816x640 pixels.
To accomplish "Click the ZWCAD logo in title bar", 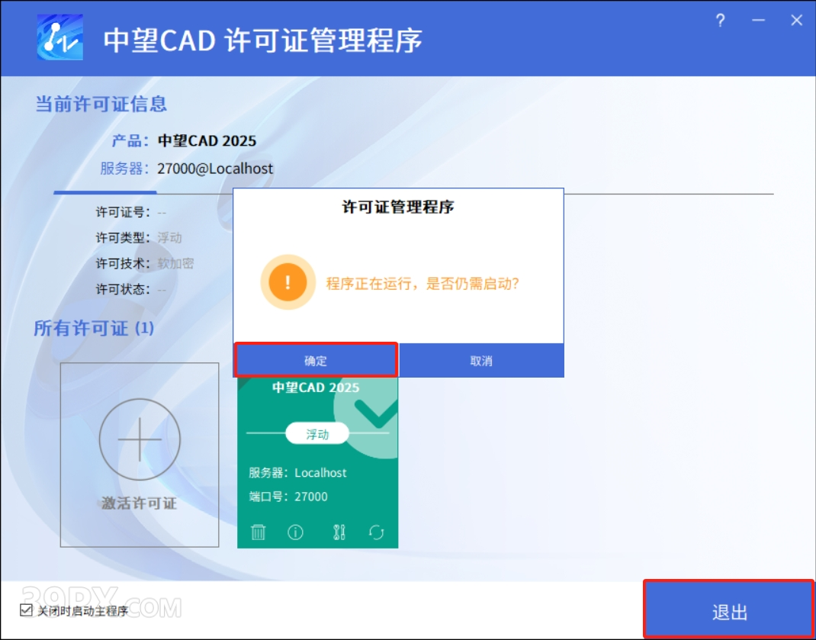I will click(x=59, y=37).
